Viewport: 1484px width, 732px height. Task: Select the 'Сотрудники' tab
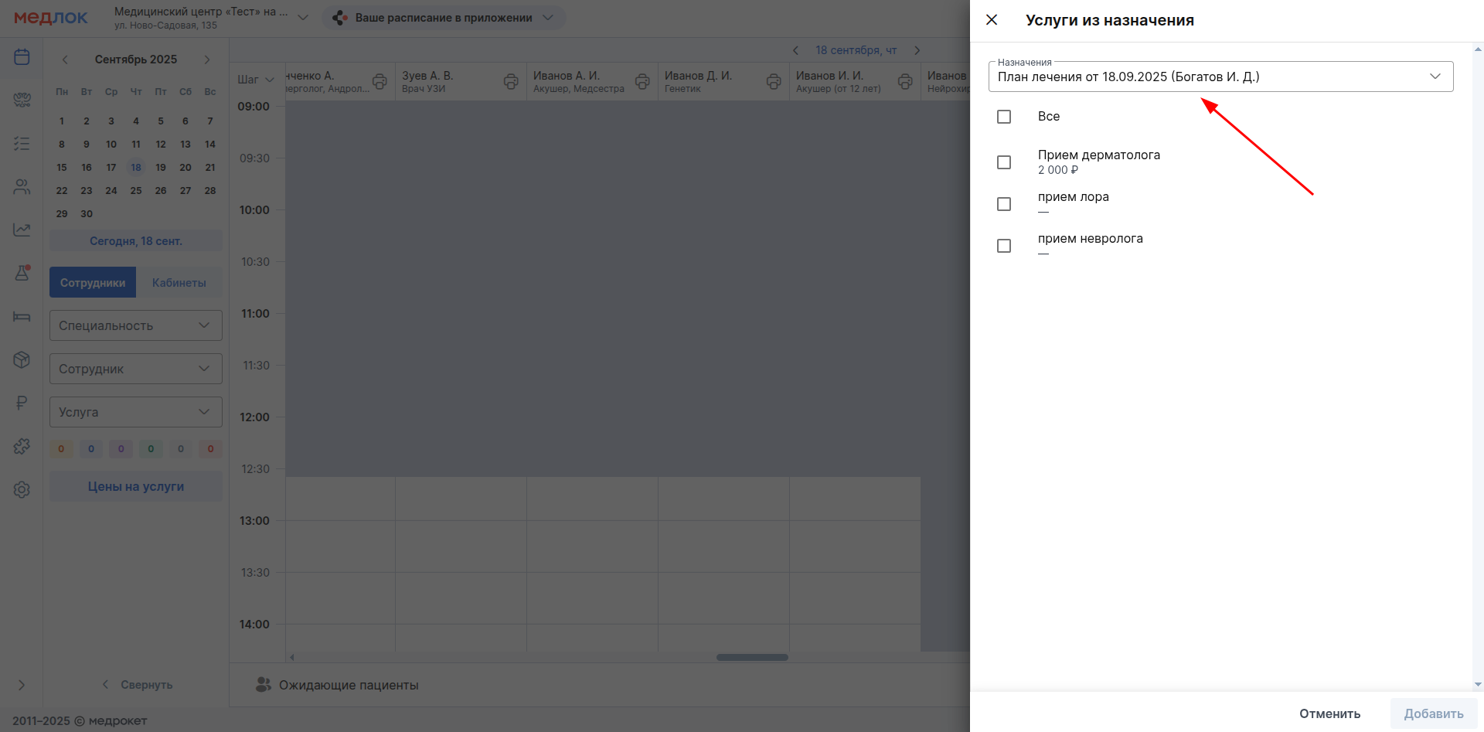93,283
